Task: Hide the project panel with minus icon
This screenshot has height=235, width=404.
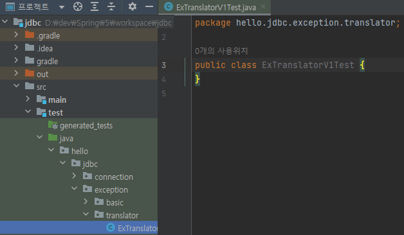Action: click(149, 6)
